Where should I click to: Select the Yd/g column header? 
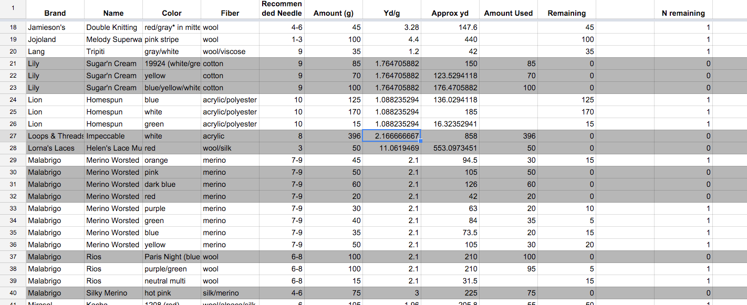[x=391, y=13]
